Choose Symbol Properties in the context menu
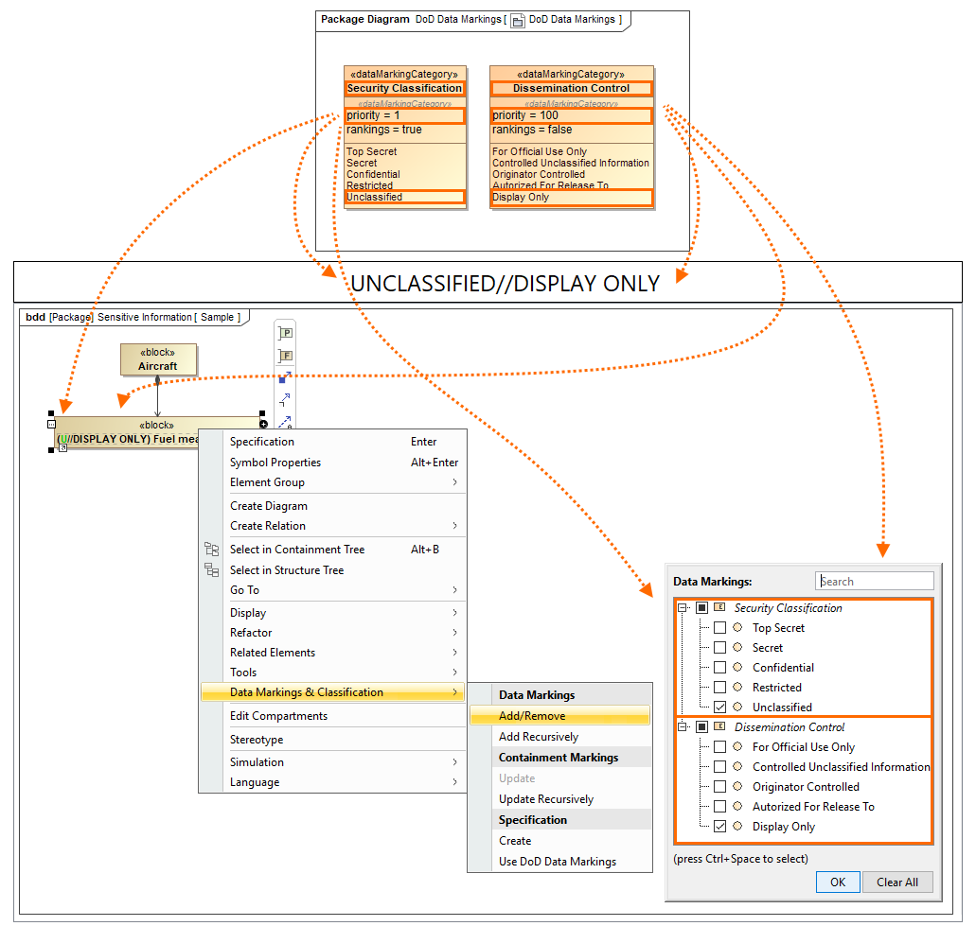Screen dimensions: 976x926 point(332,463)
